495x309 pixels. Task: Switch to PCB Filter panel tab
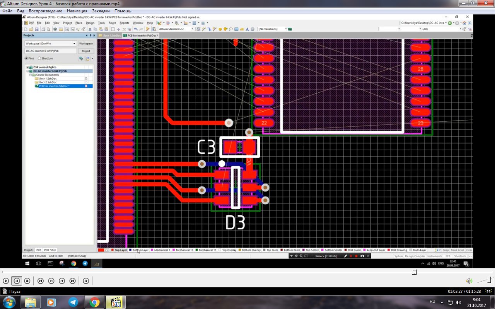click(50, 250)
